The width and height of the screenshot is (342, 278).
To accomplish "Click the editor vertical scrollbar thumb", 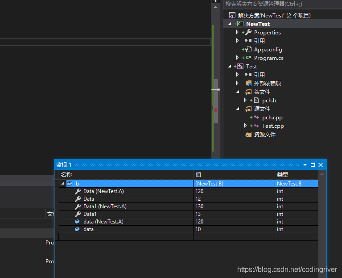I will (x=216, y=101).
